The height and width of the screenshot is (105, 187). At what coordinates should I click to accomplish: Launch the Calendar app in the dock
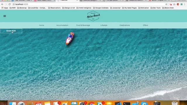tap(38, 104)
